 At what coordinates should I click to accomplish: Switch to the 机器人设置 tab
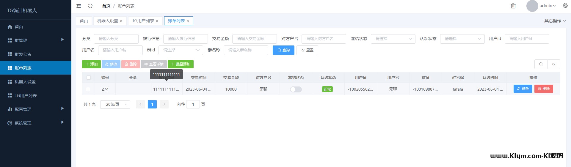107,21
